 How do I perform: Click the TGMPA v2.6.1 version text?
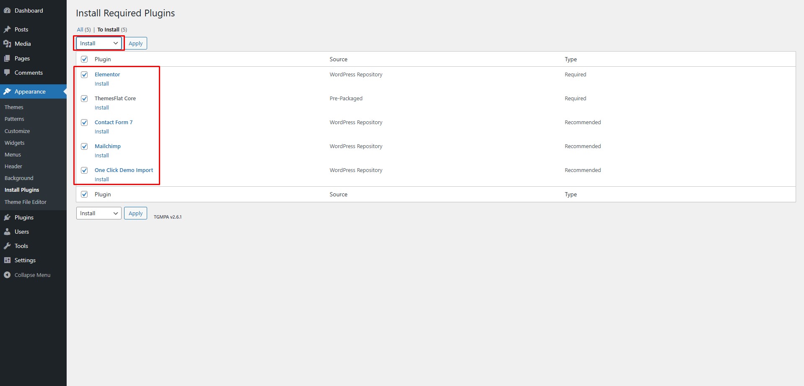click(168, 217)
